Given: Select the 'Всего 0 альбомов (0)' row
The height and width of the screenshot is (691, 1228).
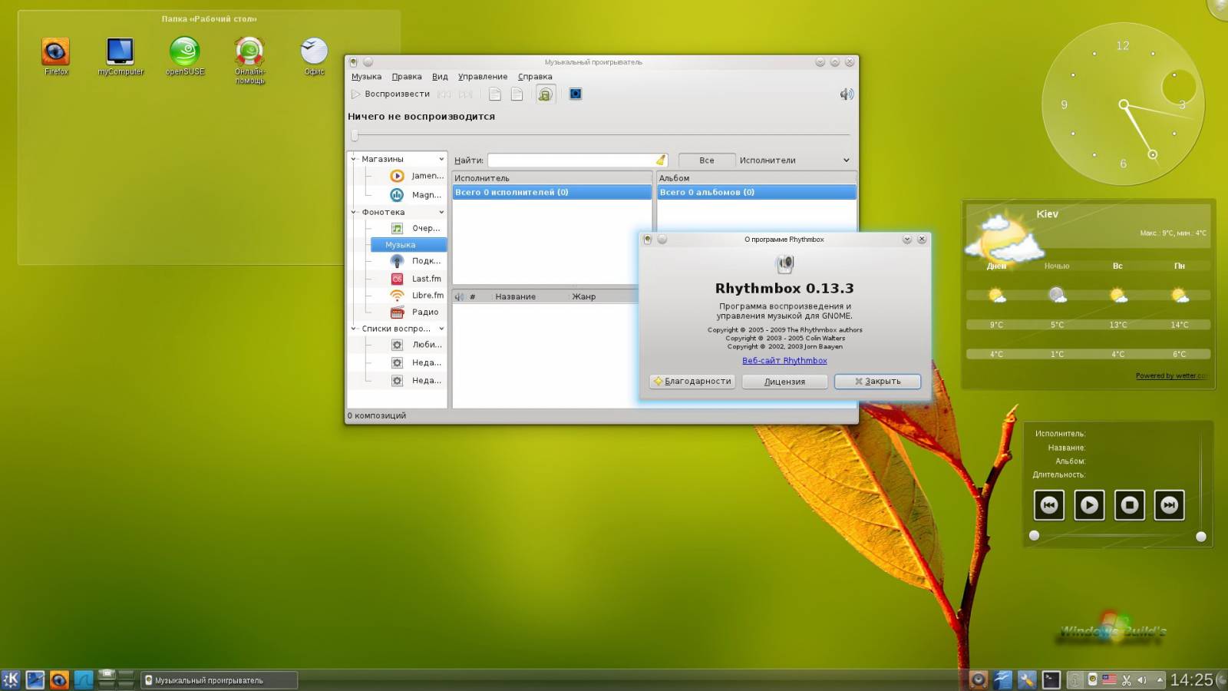Looking at the screenshot, I should (x=757, y=192).
